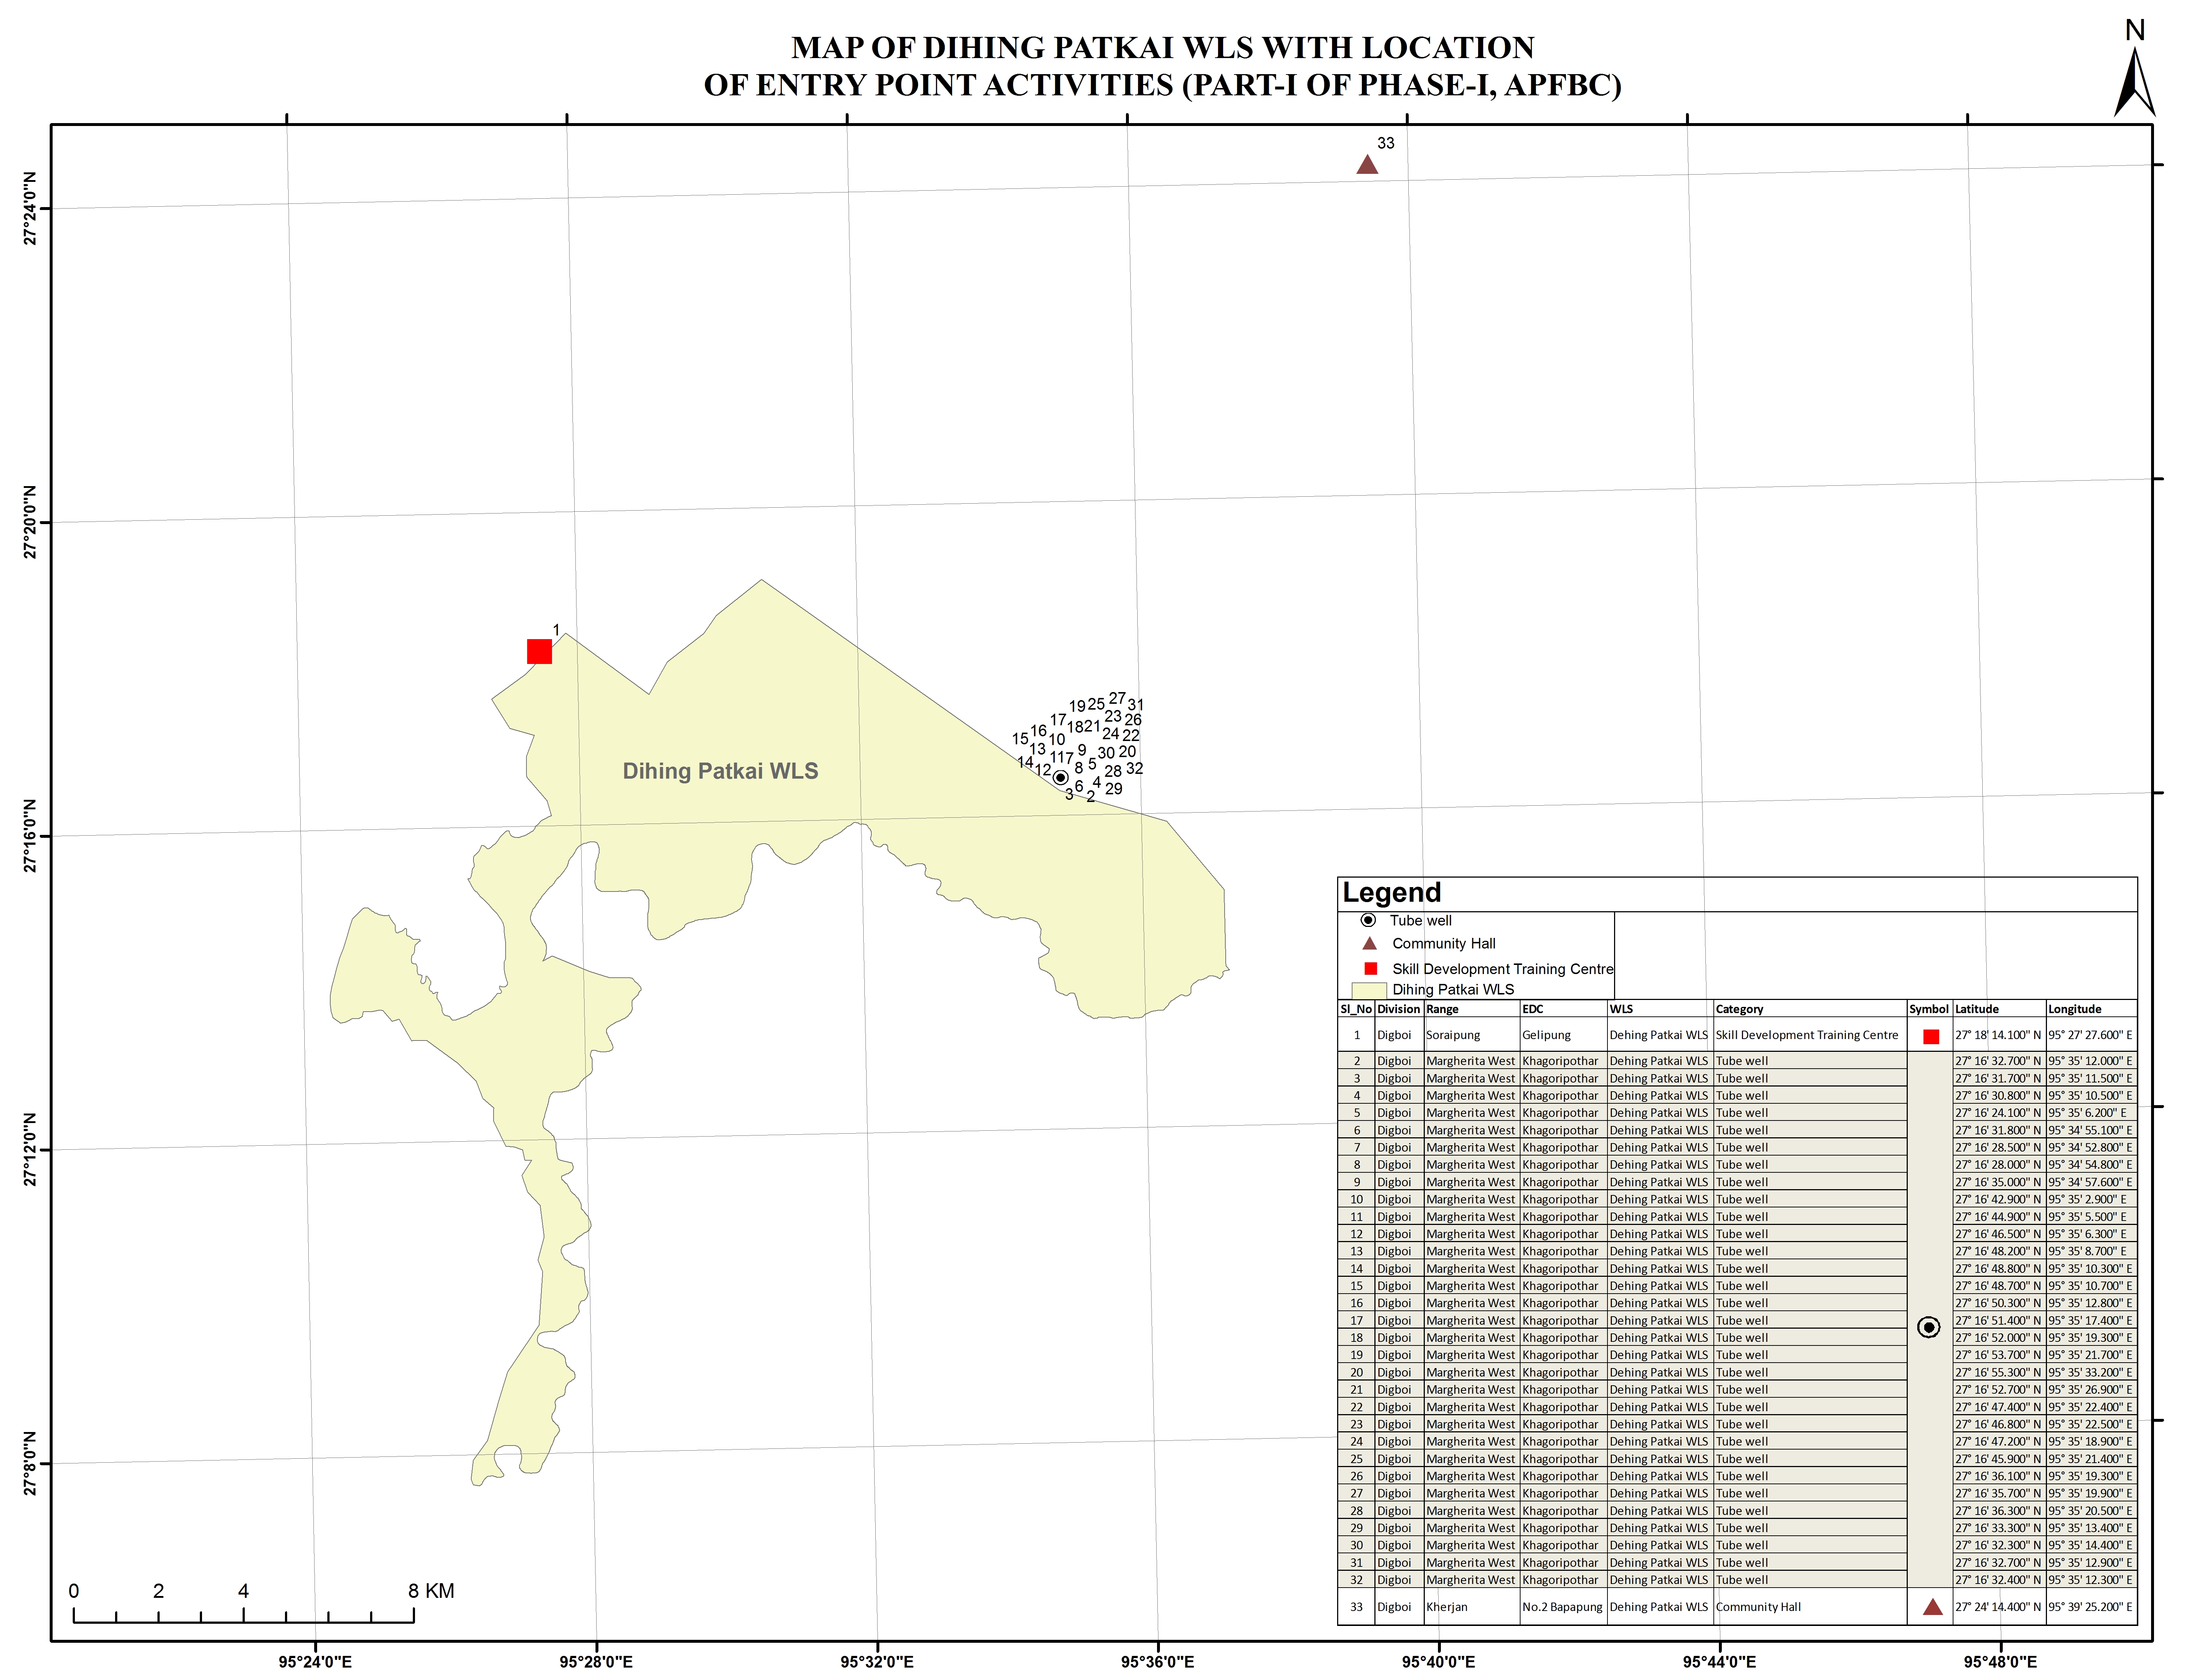
Task: Click the 95°40'0"E bottom axis label
Action: [1439, 1662]
